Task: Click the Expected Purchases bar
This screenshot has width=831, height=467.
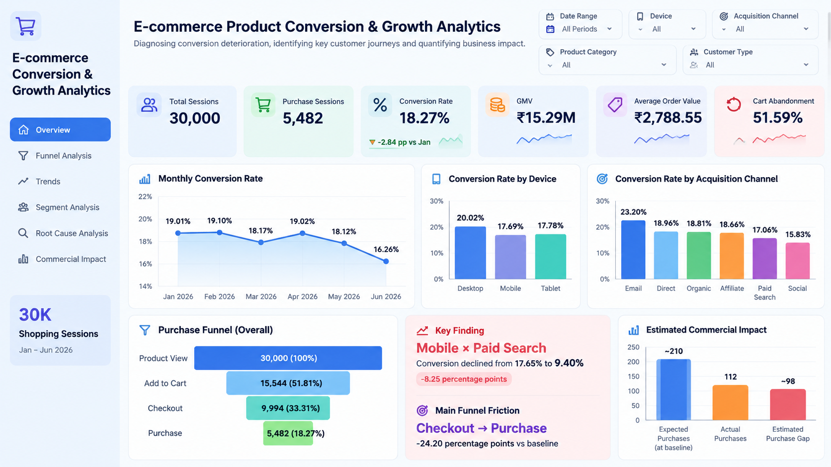Action: coord(673,390)
